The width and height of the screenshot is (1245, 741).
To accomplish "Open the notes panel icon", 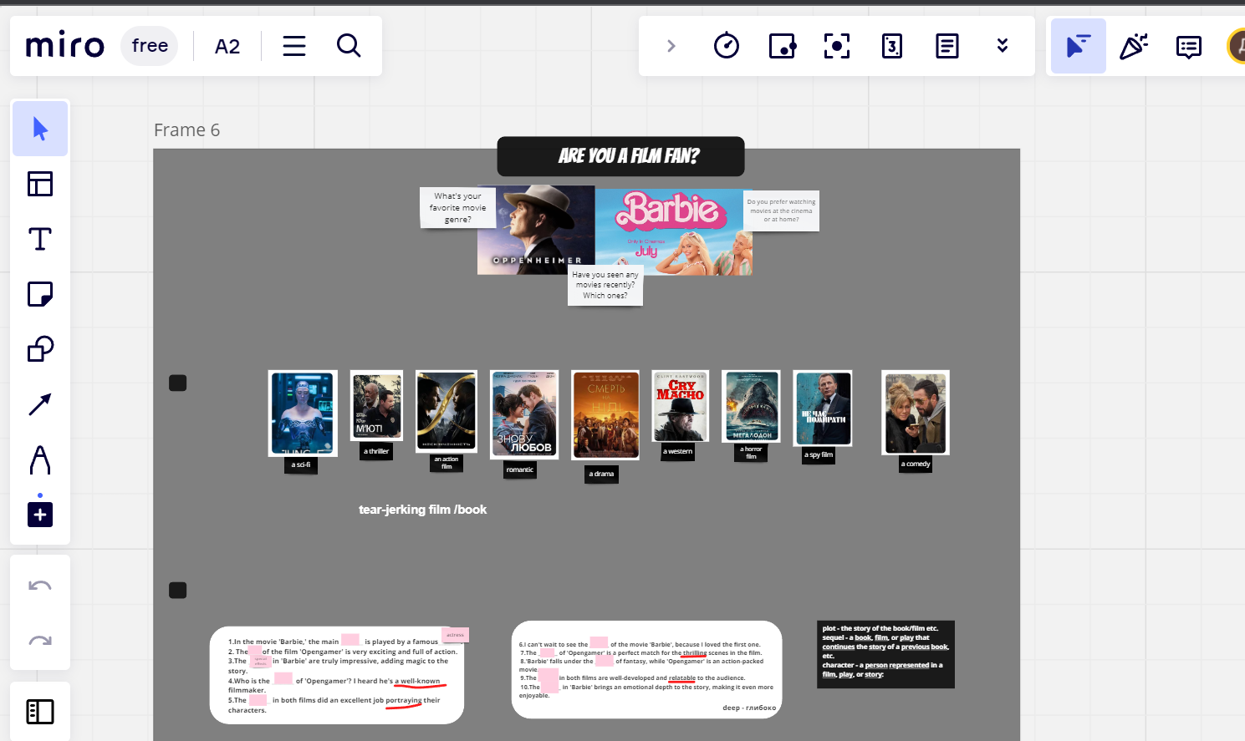I will click(947, 46).
